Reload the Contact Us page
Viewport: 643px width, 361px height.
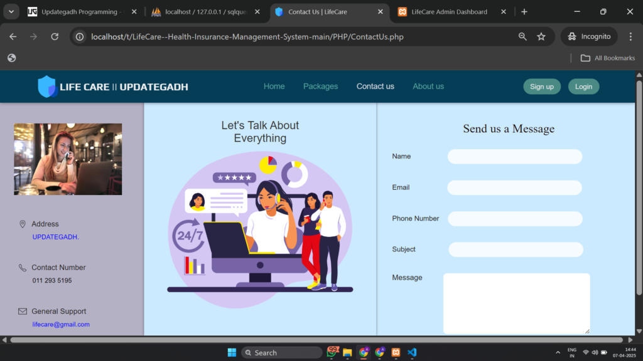click(x=55, y=36)
